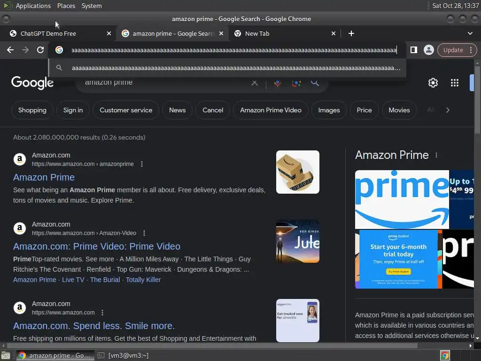Select the aaaa search suggestion row
Image resolution: width=481 pixels, height=361 pixels.
click(228, 68)
